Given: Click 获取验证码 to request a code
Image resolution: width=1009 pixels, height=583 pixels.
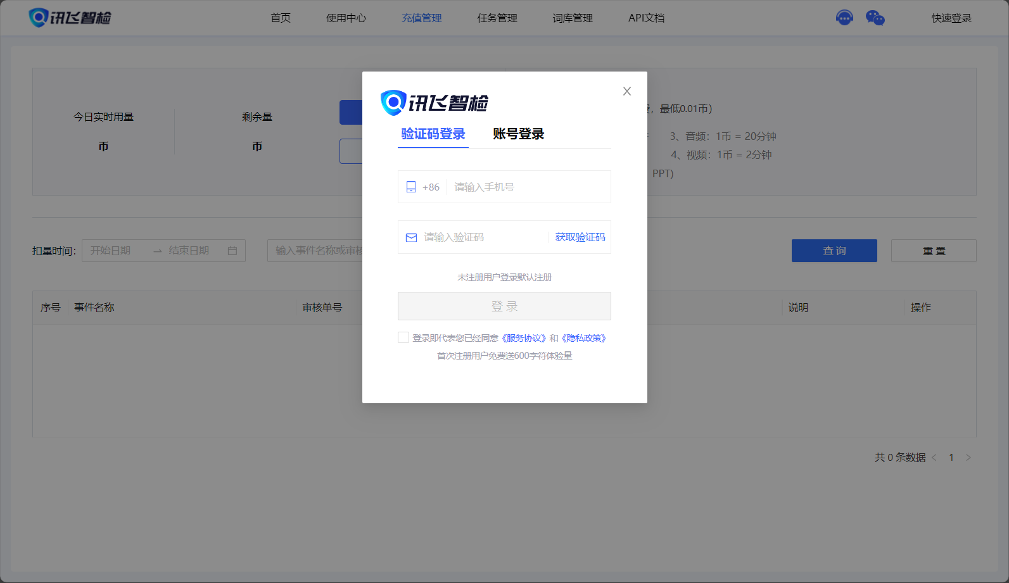Looking at the screenshot, I should tap(580, 237).
